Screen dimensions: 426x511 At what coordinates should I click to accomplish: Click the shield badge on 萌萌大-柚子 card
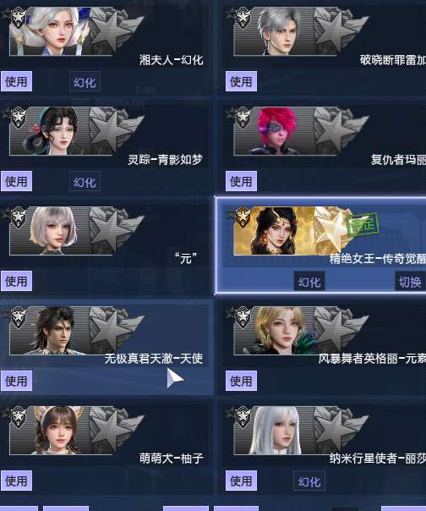tap(19, 416)
